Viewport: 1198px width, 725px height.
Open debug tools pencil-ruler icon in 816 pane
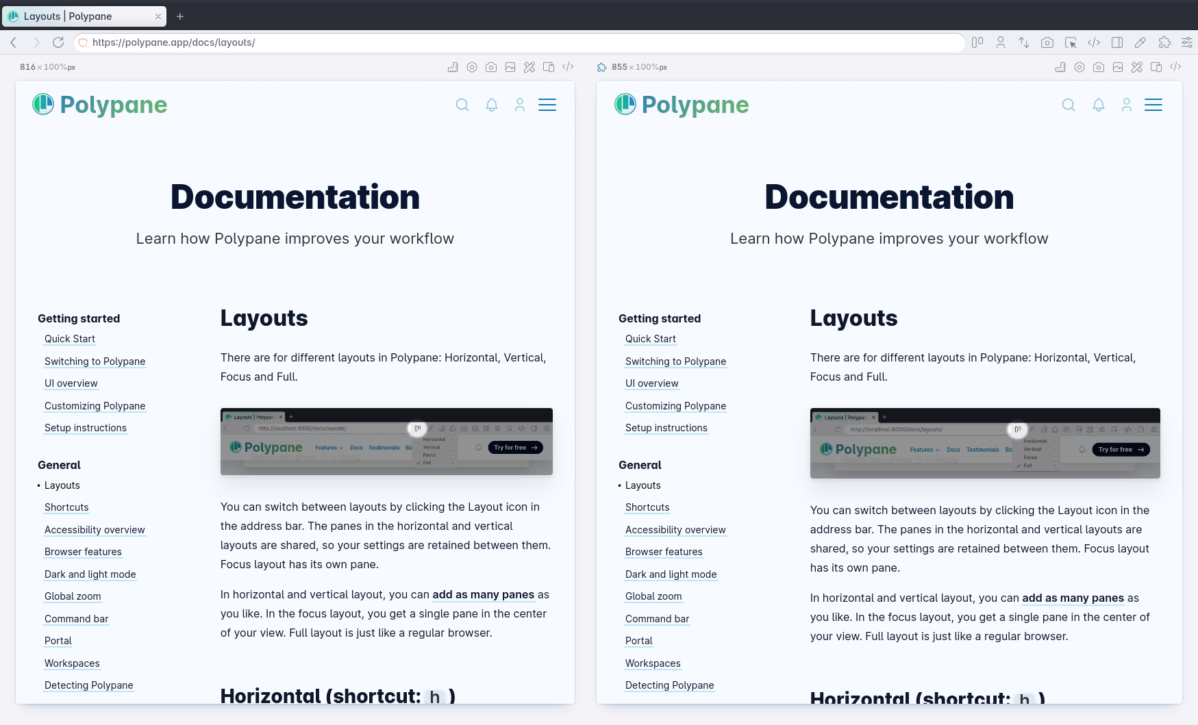(x=529, y=67)
